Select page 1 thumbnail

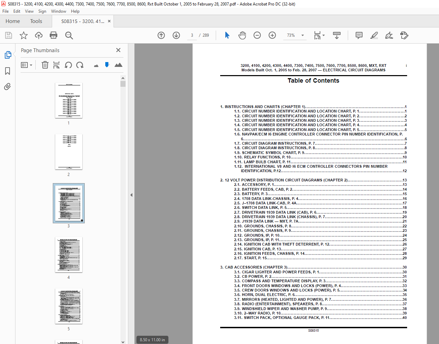[69, 100]
